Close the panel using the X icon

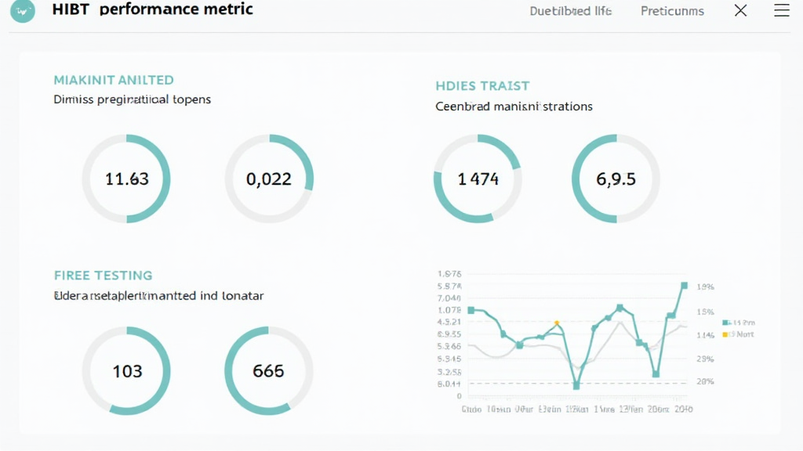coord(740,11)
